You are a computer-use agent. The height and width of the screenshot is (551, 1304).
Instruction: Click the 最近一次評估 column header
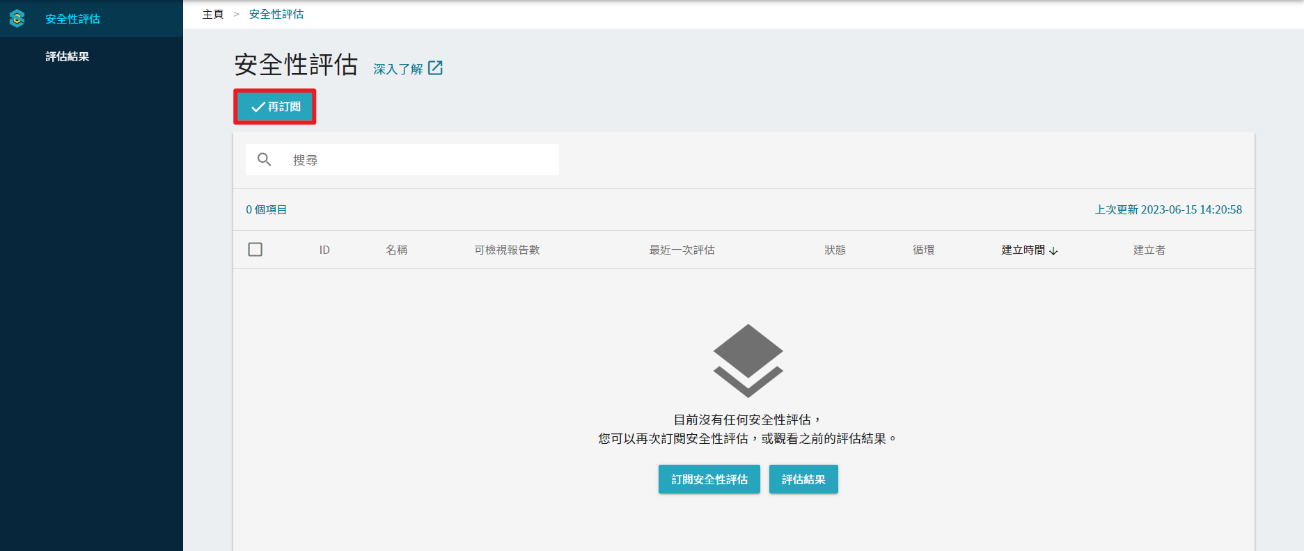(x=682, y=250)
